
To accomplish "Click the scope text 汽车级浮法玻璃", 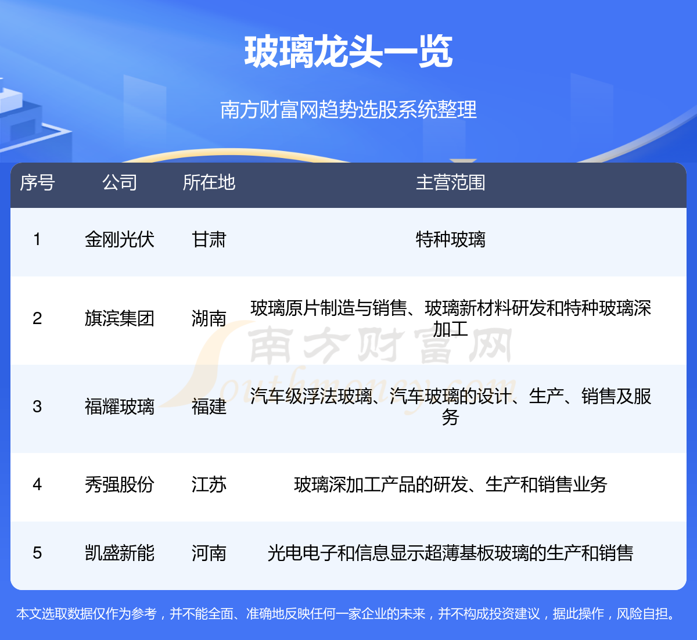I will (311, 396).
